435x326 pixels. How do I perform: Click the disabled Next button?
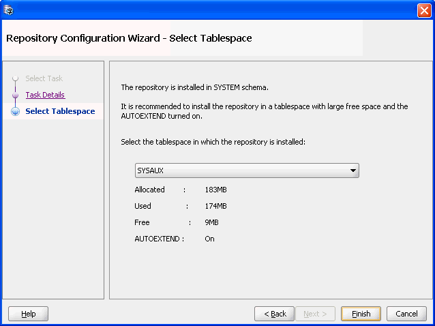click(x=315, y=314)
